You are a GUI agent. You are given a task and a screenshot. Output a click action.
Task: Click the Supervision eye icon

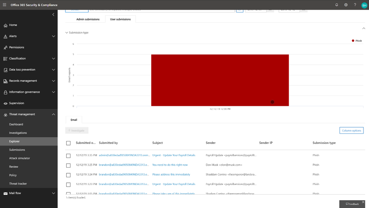[6, 103]
